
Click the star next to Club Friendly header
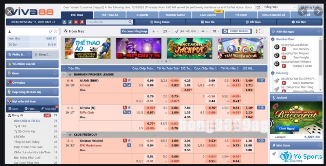70,135
